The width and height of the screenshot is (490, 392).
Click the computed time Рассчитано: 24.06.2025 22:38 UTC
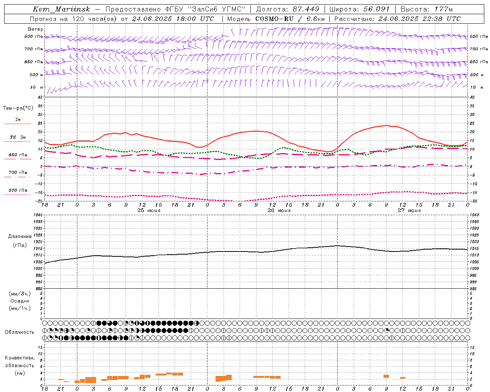pos(397,19)
